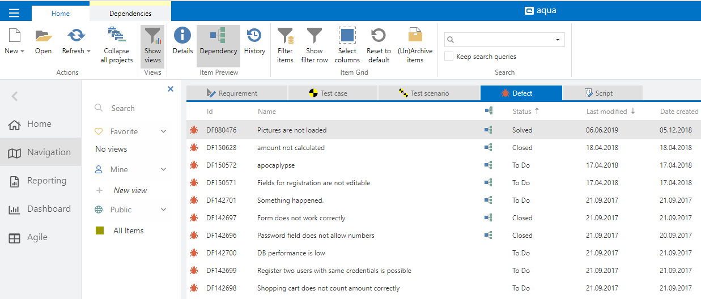Open the History preview panel
Image resolution: width=701 pixels, height=299 pixels.
[254, 36]
